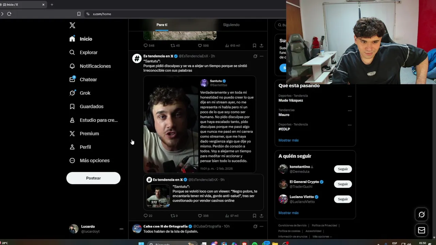Bookmark page icon in address bar
The image size is (436, 245).
tap(79, 14)
